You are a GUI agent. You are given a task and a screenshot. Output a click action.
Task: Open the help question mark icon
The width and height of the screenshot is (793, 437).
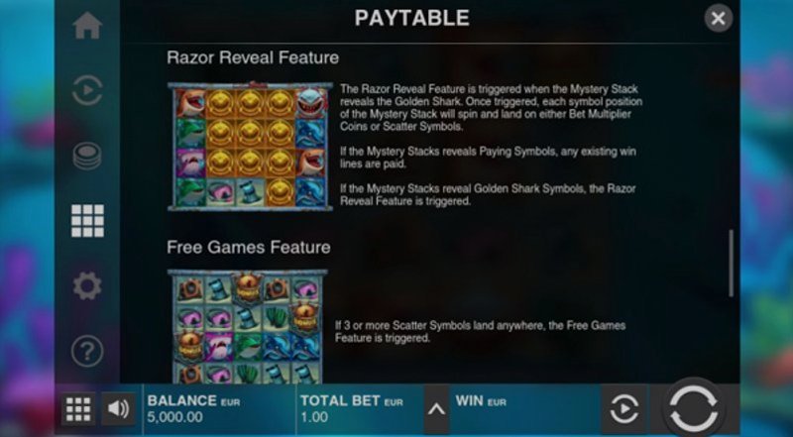(x=87, y=351)
